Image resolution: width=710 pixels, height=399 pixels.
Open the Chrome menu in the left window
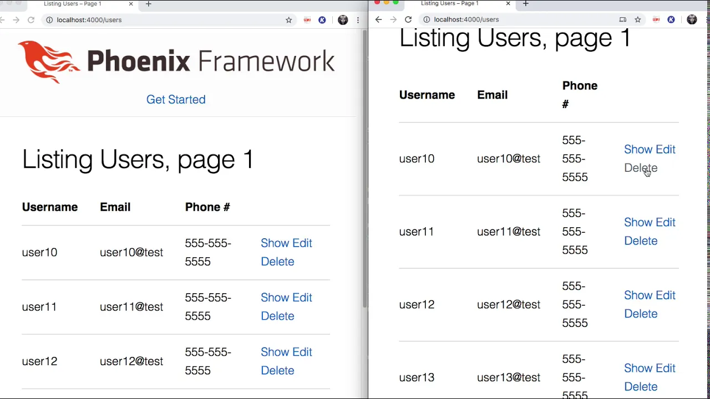click(358, 20)
